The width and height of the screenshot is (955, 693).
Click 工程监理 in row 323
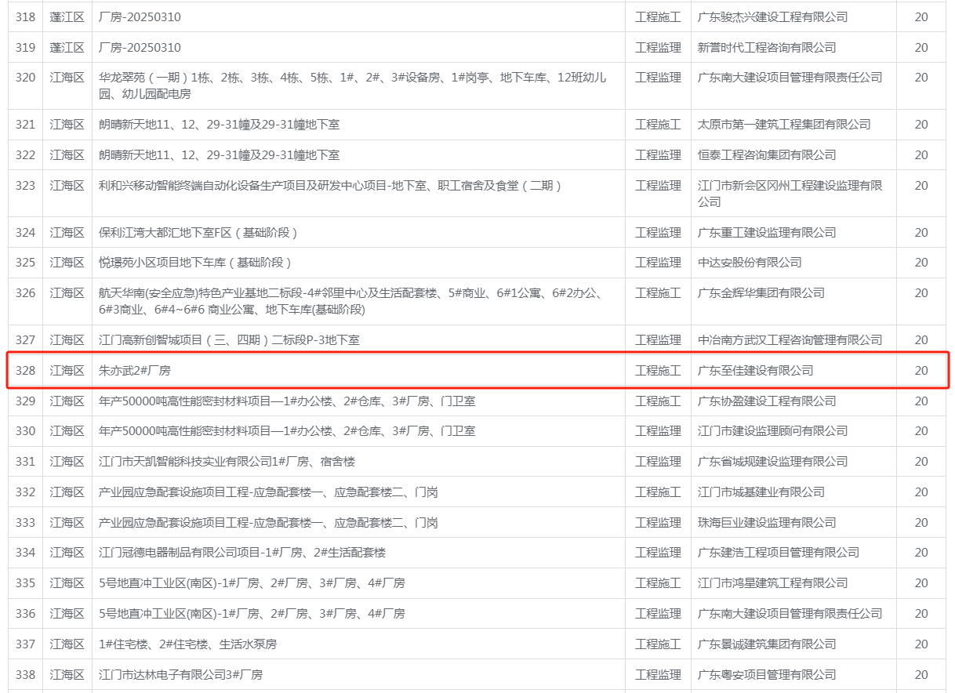(658, 186)
